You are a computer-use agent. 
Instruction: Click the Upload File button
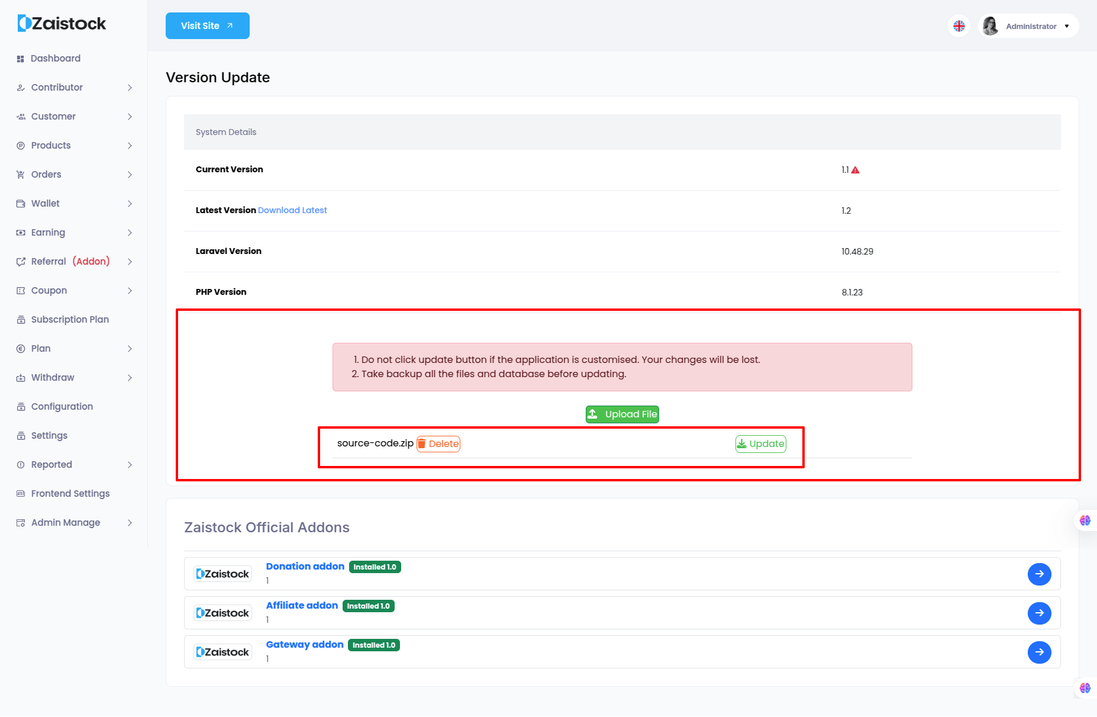pos(622,414)
